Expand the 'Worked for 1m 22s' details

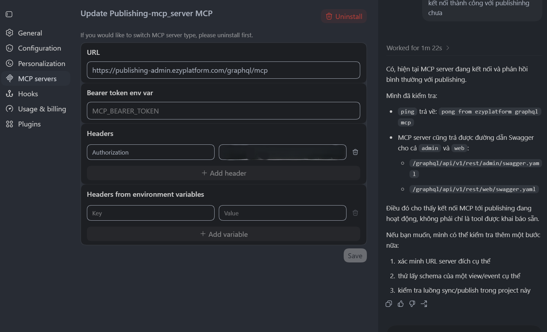pos(418,48)
